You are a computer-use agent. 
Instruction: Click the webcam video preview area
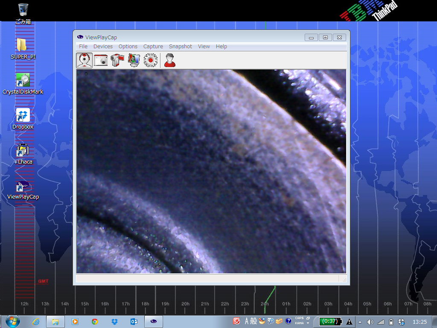[211, 171]
